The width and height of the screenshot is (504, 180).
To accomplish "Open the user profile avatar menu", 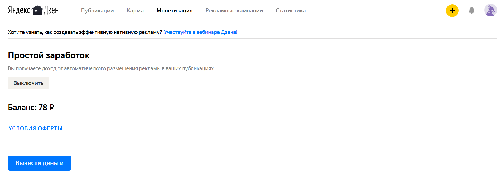I will [490, 10].
